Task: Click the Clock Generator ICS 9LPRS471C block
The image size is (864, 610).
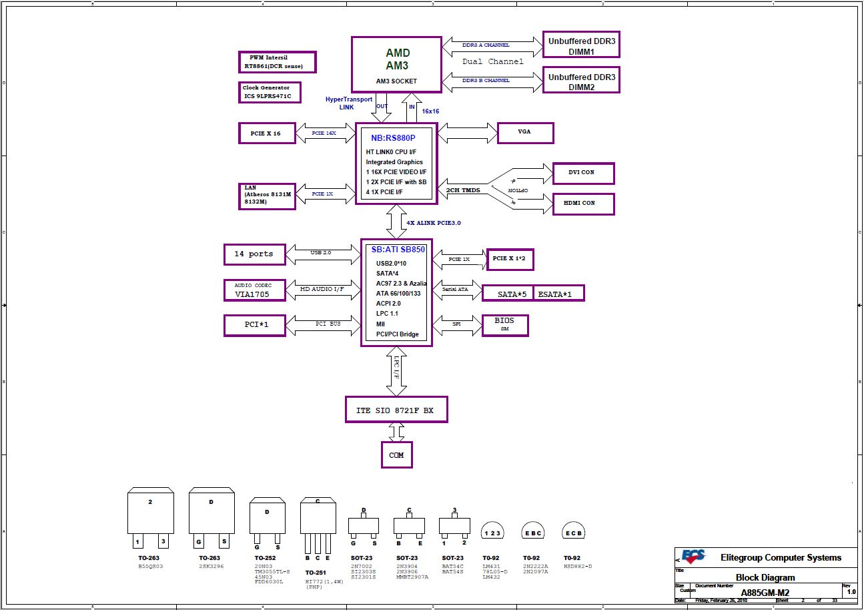Action: pyautogui.click(x=270, y=92)
